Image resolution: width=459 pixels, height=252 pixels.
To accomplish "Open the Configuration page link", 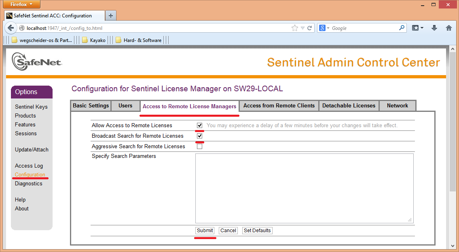I will 30,174.
